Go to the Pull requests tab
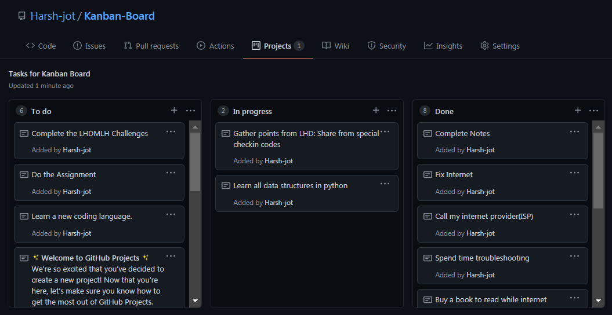Viewport: 612px width, 315px height. [151, 46]
